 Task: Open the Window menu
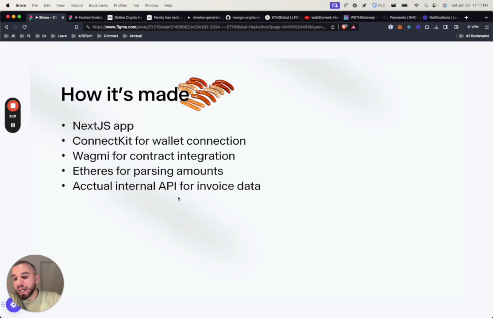click(151, 5)
